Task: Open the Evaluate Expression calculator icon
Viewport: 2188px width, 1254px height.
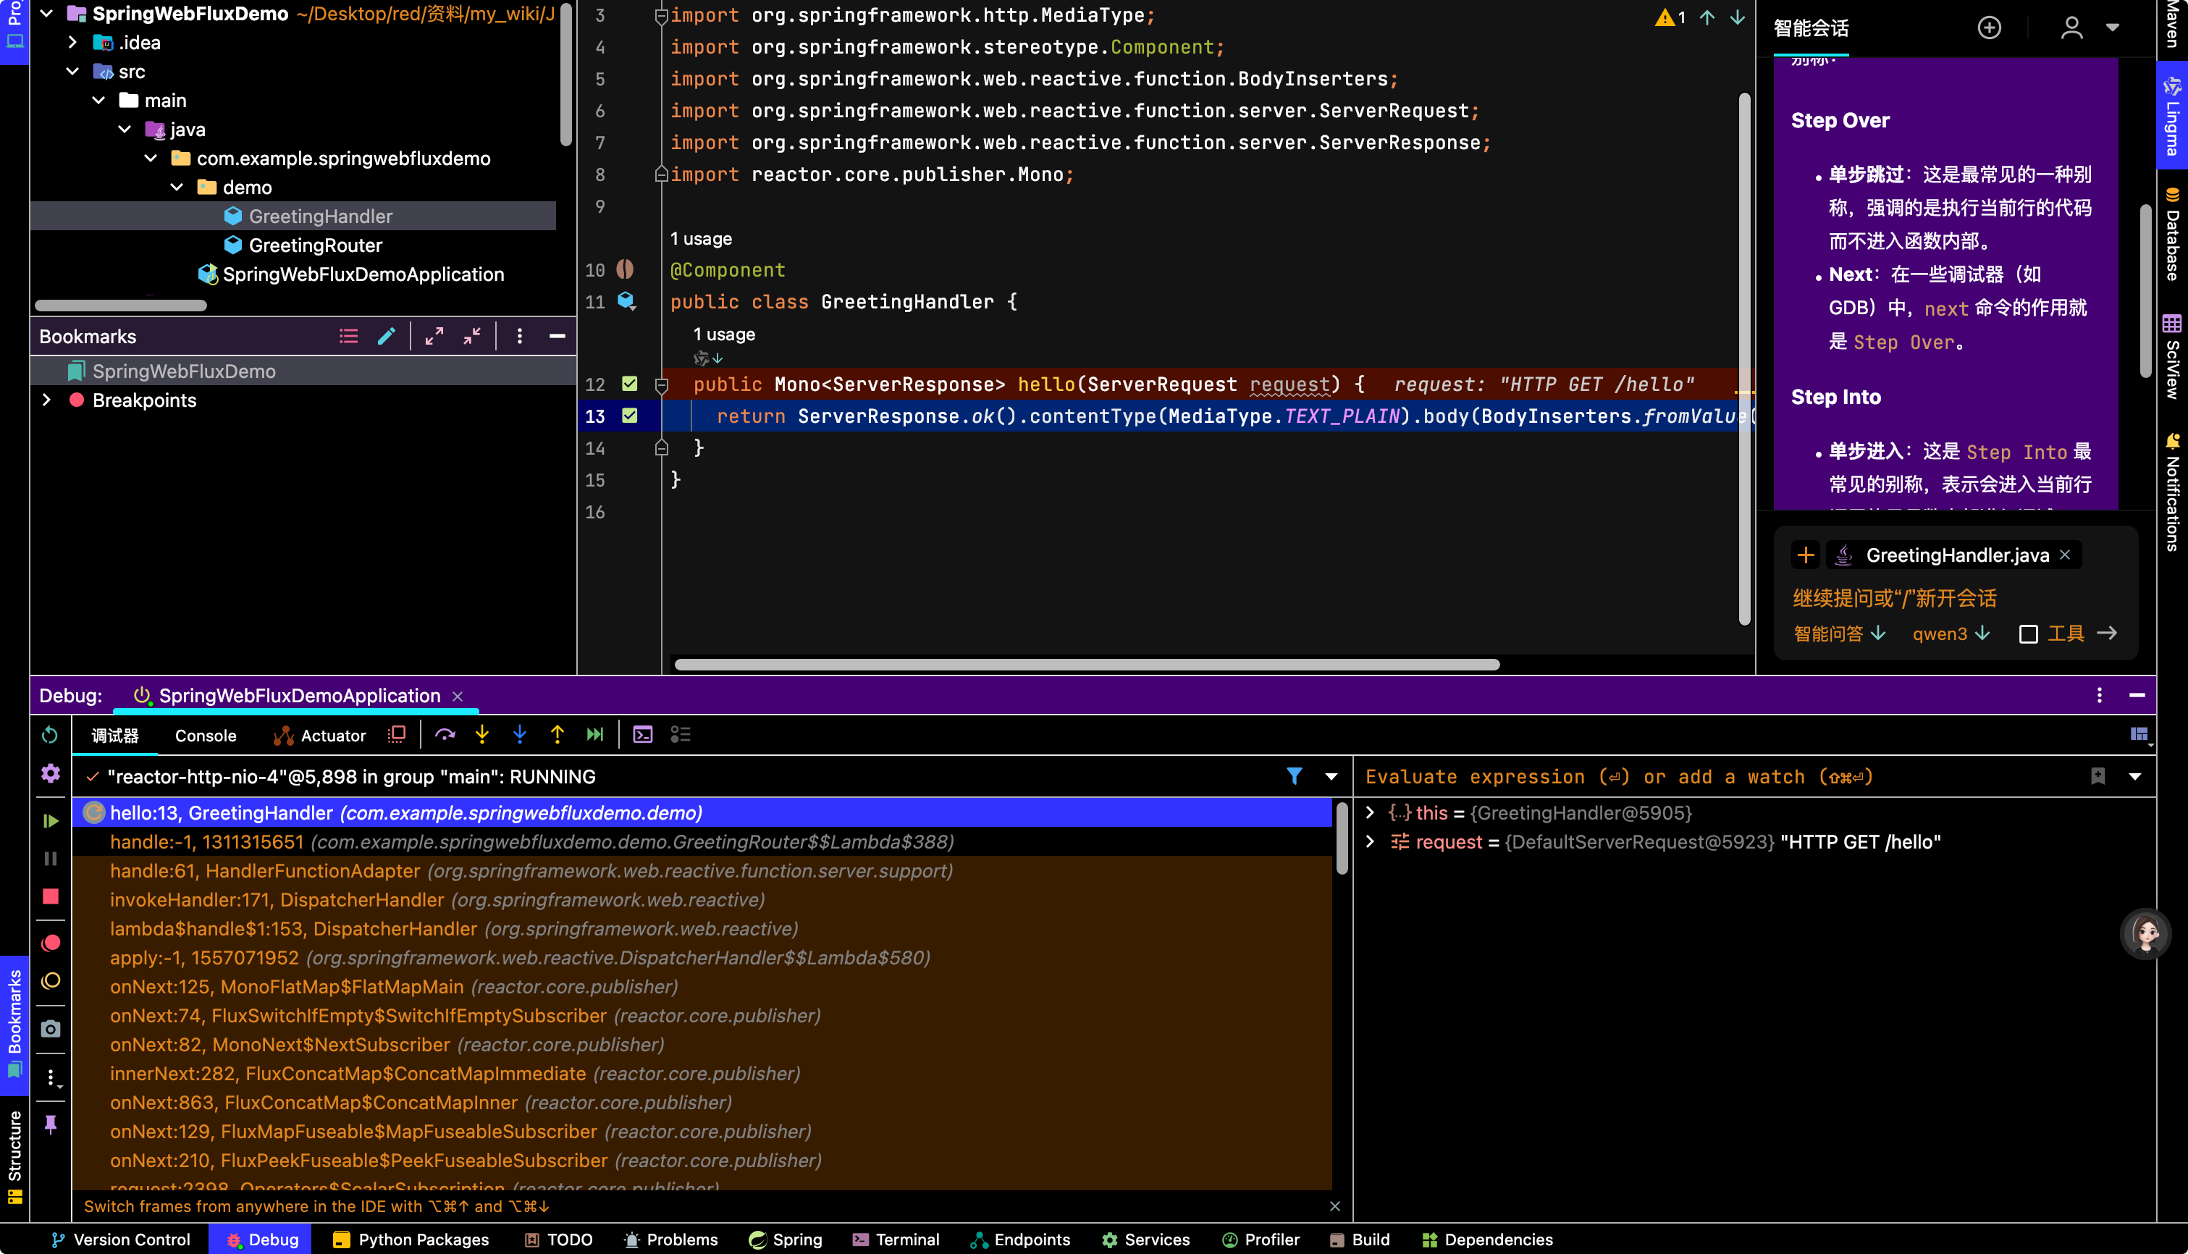Action: pos(642,735)
